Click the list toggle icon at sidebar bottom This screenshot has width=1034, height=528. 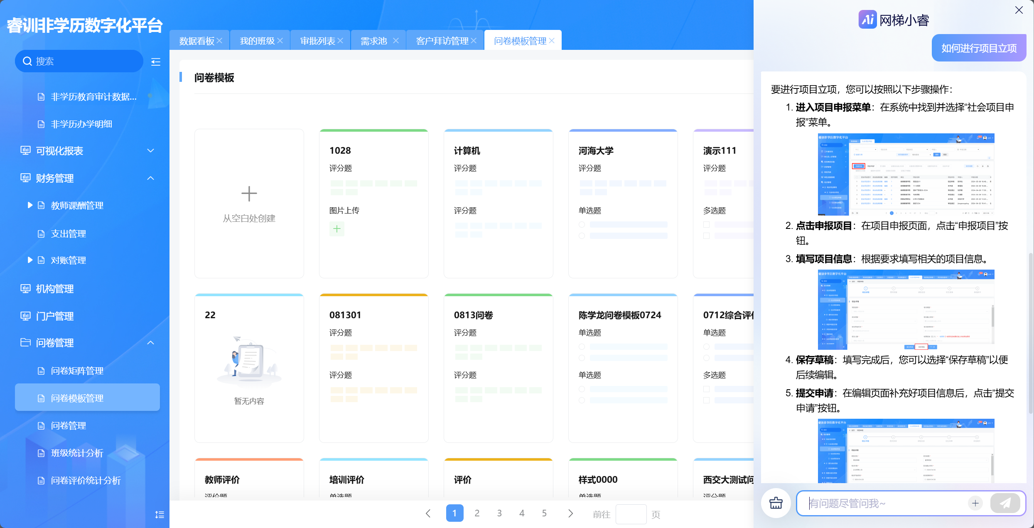click(x=160, y=515)
